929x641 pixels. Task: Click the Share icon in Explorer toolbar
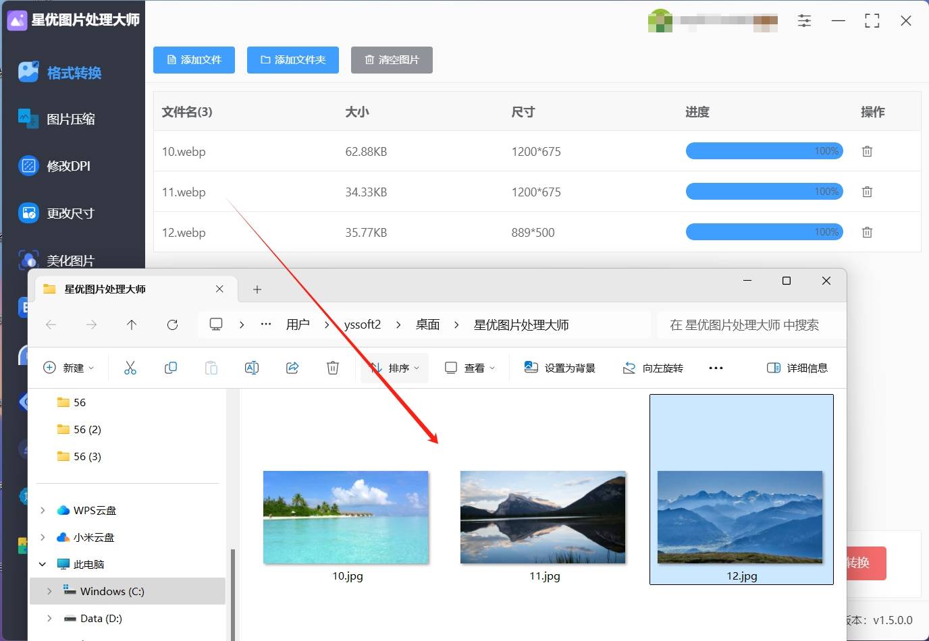click(x=292, y=368)
